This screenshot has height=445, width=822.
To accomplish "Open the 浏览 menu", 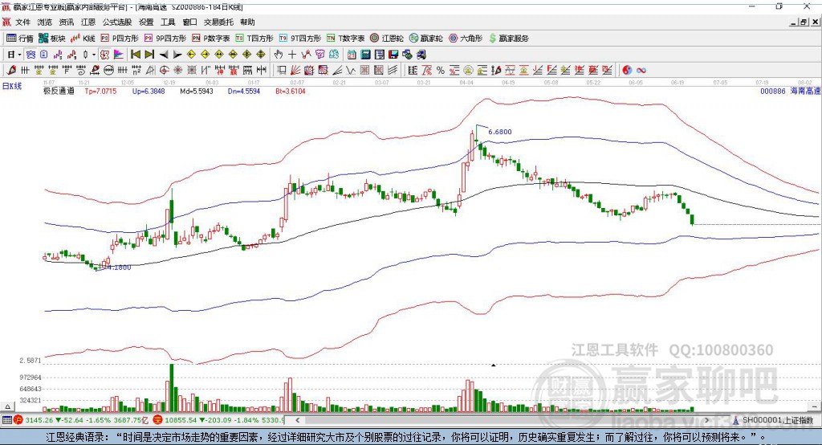I will coord(45,22).
